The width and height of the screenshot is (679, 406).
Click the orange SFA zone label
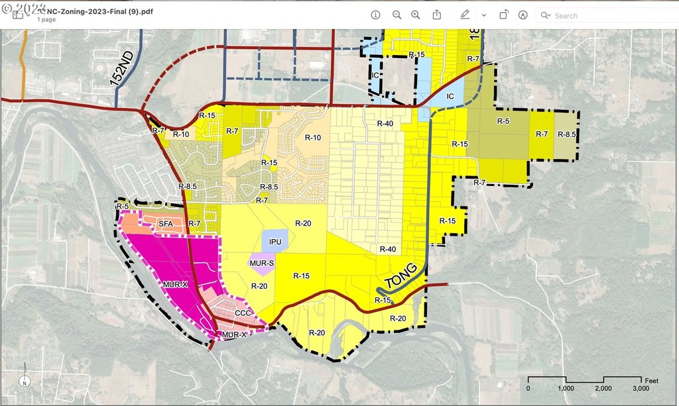click(165, 225)
